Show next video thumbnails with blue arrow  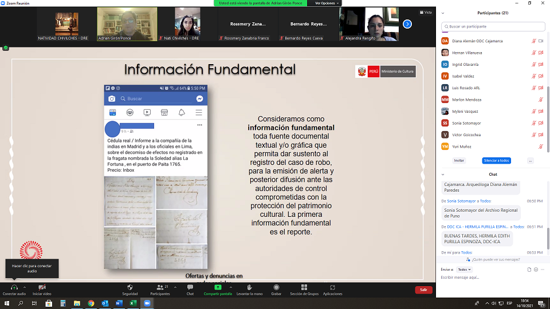point(407,24)
